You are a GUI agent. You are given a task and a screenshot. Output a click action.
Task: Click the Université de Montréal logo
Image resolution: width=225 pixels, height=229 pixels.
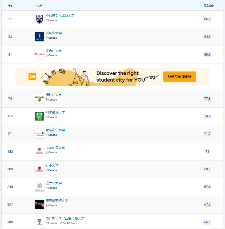tap(39, 134)
